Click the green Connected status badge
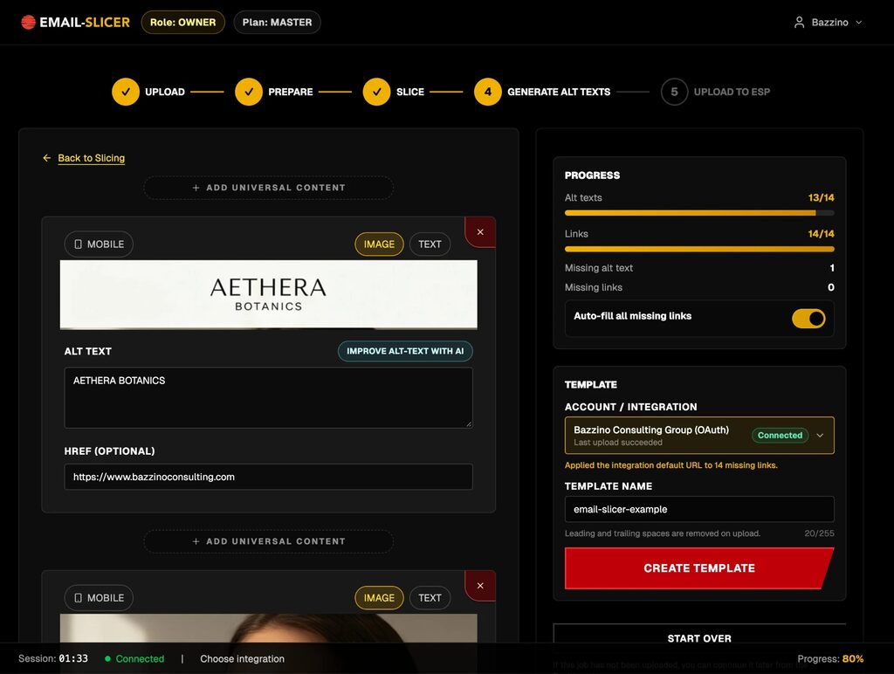 (780, 435)
